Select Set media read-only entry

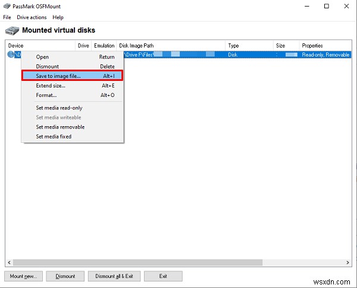click(x=73, y=108)
